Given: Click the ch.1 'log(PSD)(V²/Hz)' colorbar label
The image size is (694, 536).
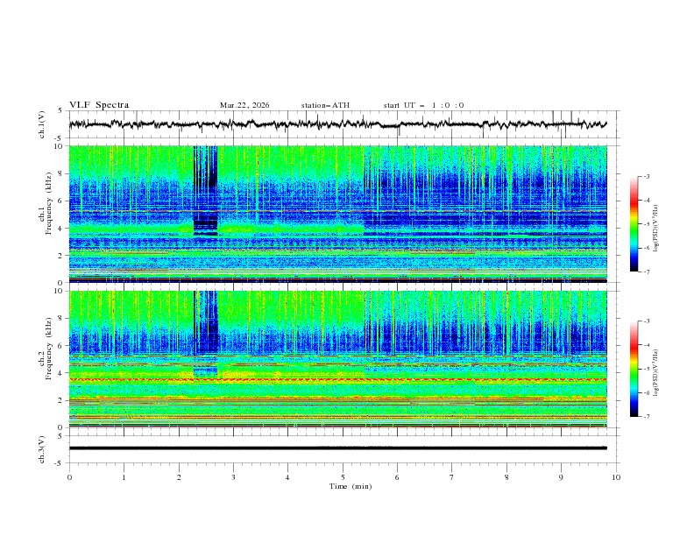Looking at the screenshot, I should (655, 229).
